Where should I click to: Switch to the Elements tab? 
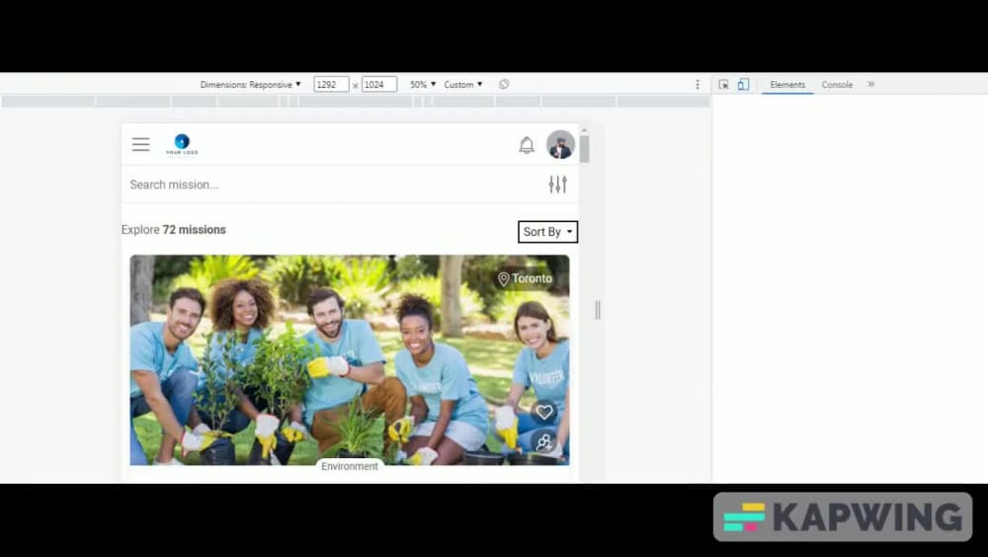point(787,84)
